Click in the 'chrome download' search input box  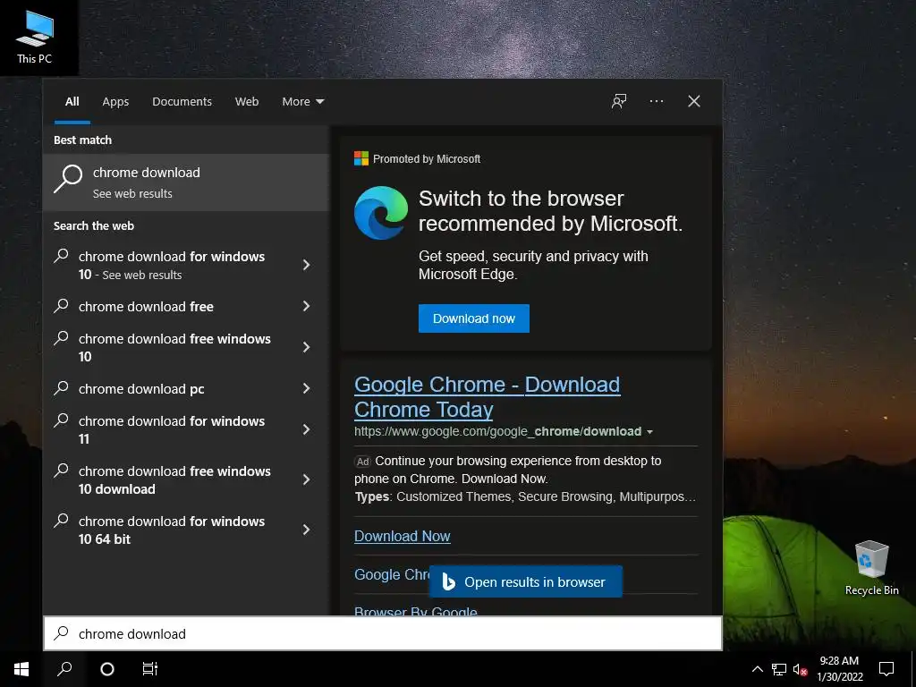click(x=383, y=633)
